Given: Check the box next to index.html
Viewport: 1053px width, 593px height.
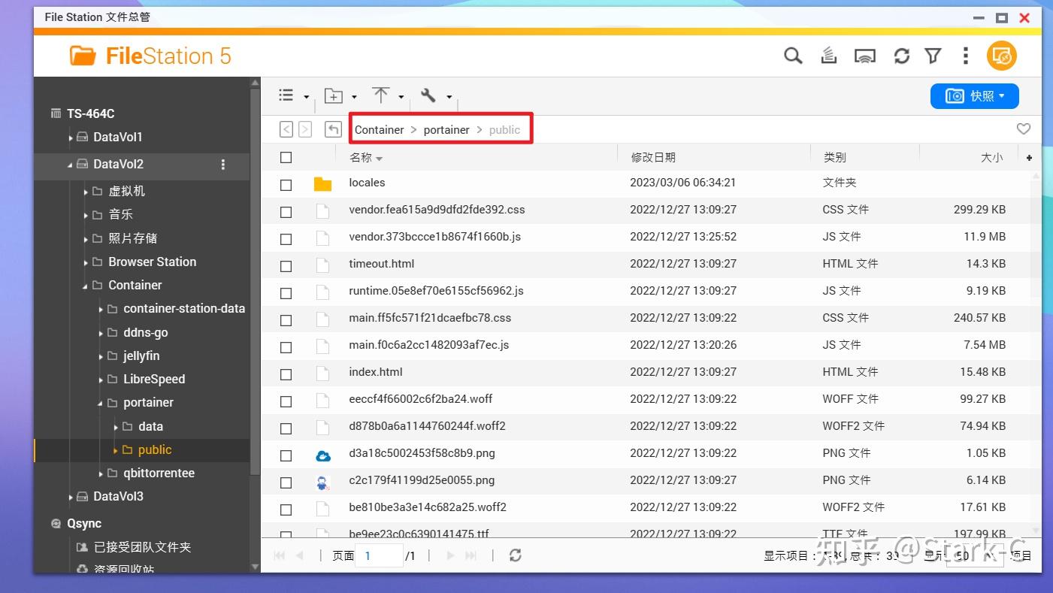Looking at the screenshot, I should pyautogui.click(x=286, y=373).
